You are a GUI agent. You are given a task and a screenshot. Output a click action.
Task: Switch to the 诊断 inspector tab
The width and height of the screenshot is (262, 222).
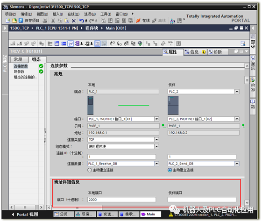pos(218,52)
